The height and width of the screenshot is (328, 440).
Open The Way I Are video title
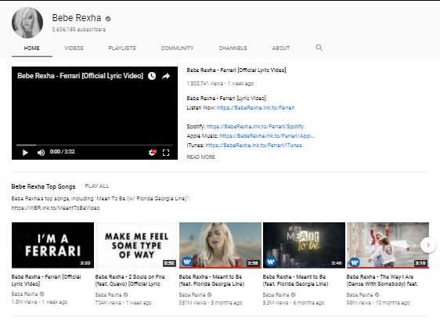pos(382,280)
